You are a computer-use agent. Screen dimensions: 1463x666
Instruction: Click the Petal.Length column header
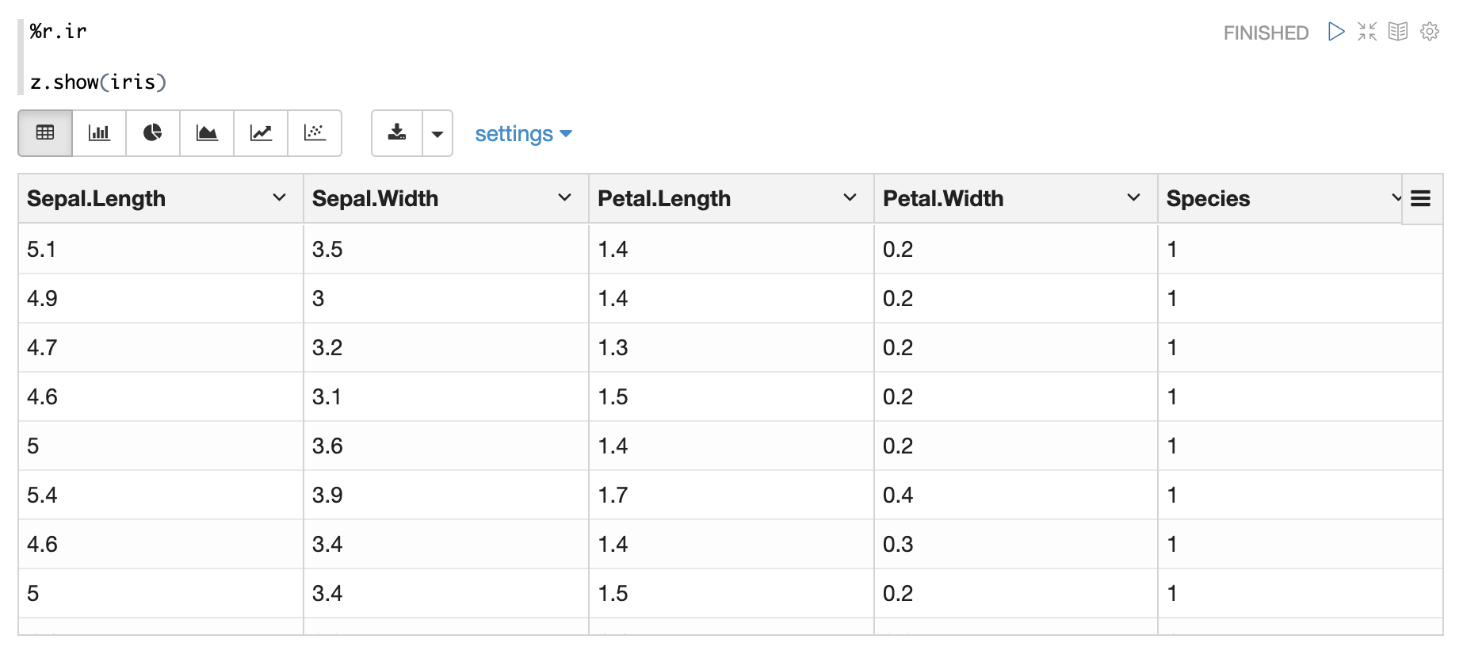point(664,198)
